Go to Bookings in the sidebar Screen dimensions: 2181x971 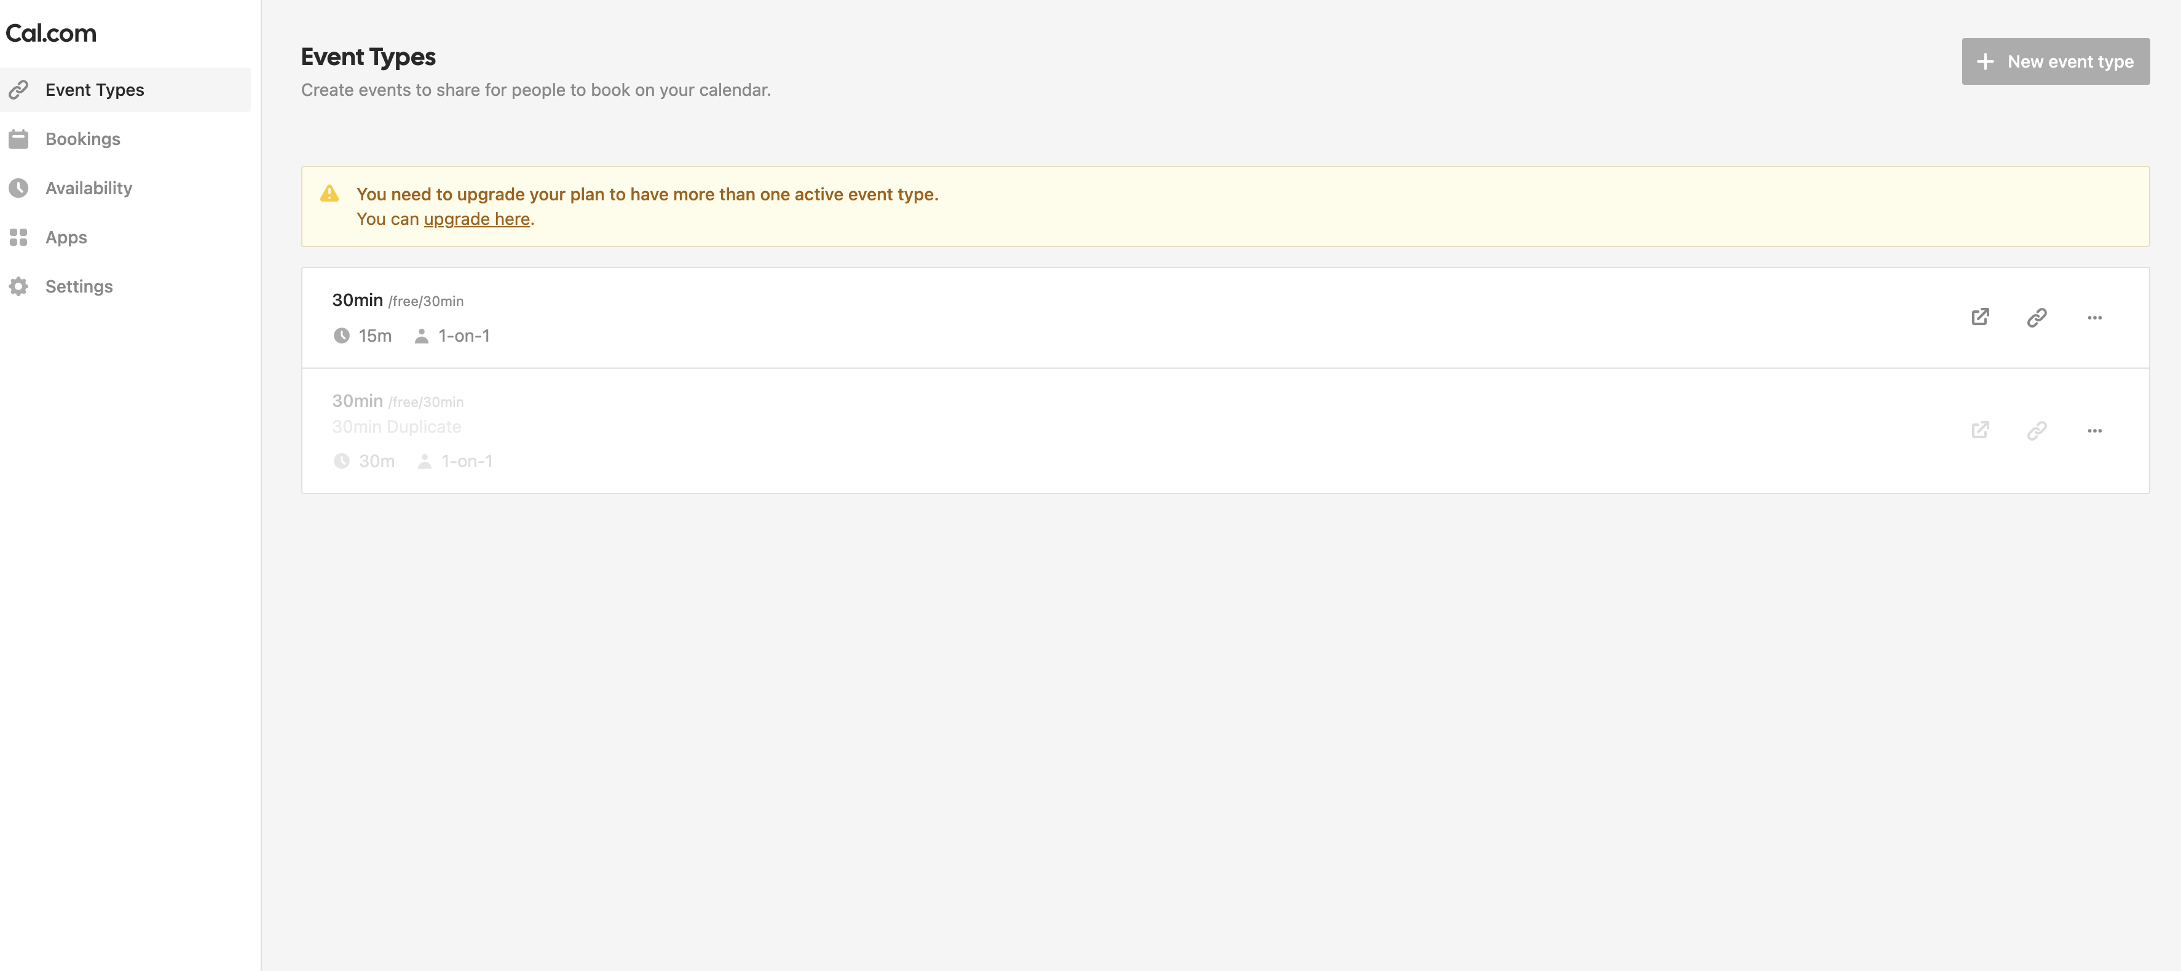click(x=82, y=139)
